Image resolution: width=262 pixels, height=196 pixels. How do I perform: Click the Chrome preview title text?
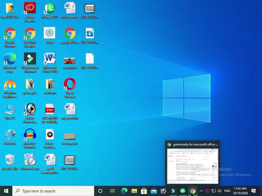195,145
